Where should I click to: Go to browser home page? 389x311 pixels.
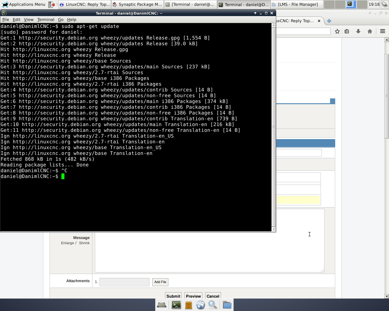click(x=370, y=31)
